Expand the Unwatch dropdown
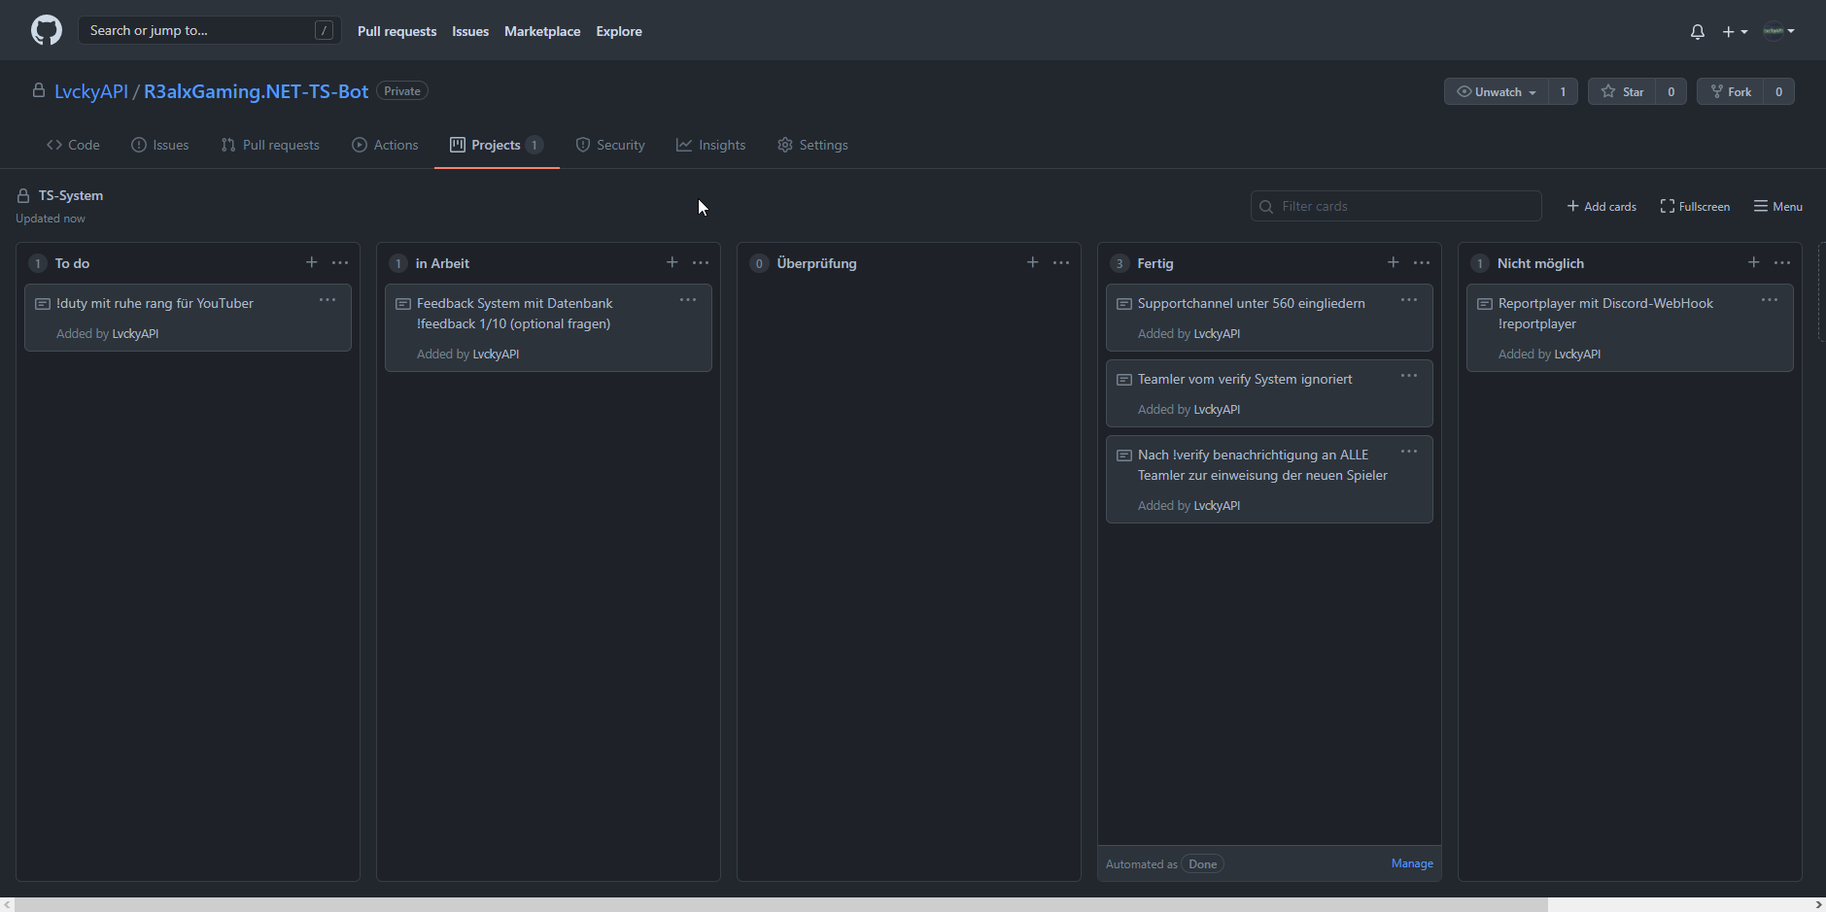This screenshot has width=1826, height=912. [1497, 91]
